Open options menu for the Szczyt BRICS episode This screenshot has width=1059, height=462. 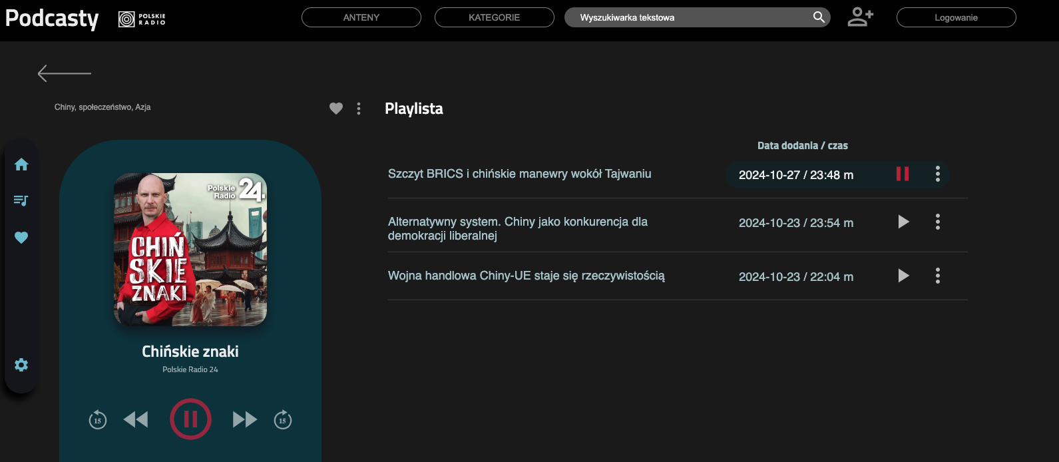[938, 174]
